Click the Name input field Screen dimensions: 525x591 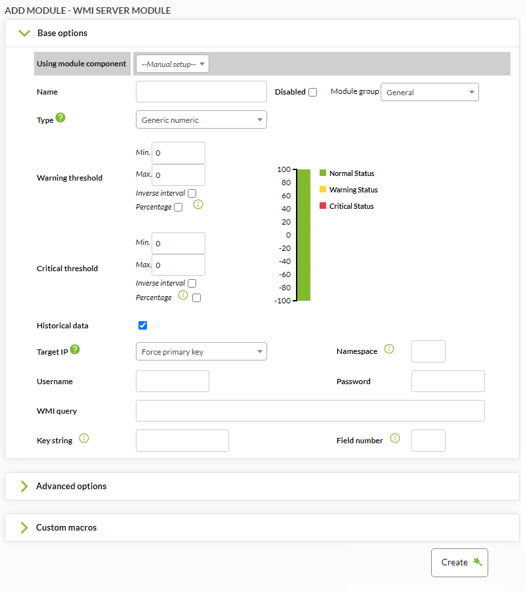click(201, 91)
